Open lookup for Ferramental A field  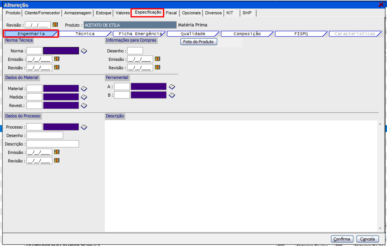pos(172,87)
